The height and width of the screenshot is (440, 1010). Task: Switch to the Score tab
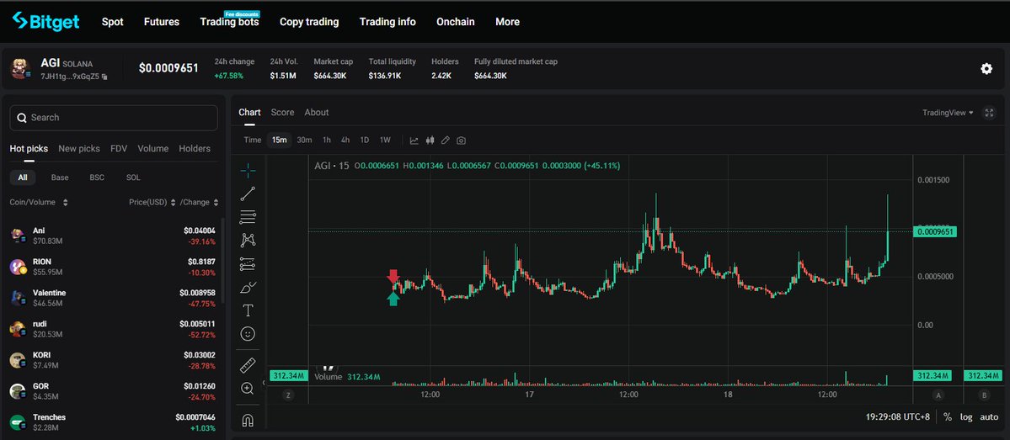(282, 112)
